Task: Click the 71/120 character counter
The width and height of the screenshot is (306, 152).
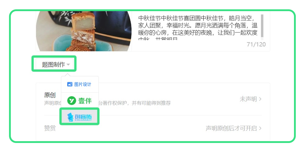Action: tap(256, 45)
